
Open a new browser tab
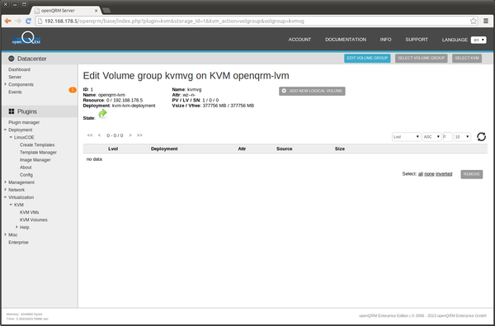click(x=106, y=11)
